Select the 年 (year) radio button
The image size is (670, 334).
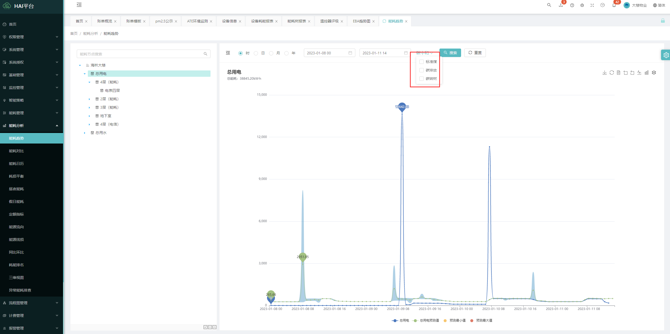coord(286,53)
